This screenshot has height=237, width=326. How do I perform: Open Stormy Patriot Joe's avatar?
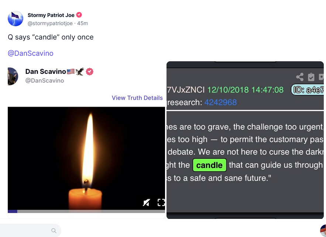pos(16,18)
